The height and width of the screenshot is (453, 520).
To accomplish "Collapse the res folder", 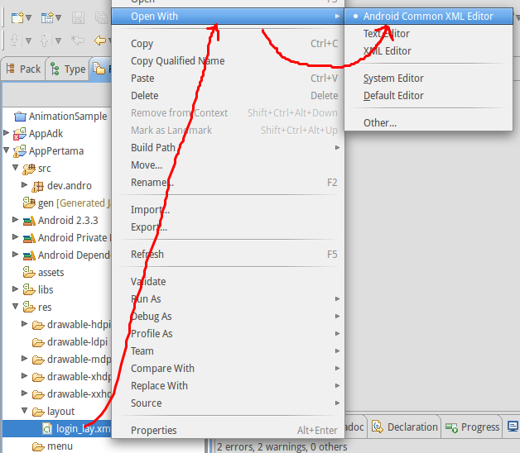I will point(15,306).
